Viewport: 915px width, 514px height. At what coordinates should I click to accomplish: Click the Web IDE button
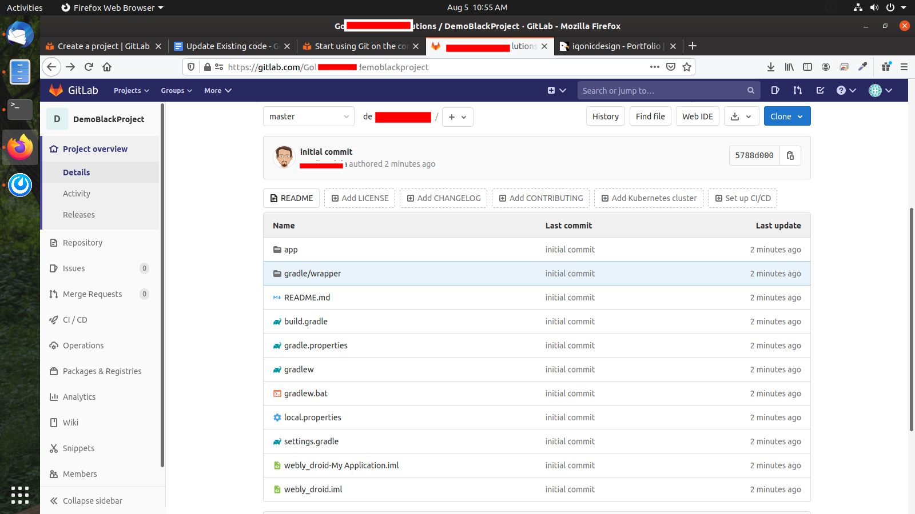pyautogui.click(x=697, y=117)
